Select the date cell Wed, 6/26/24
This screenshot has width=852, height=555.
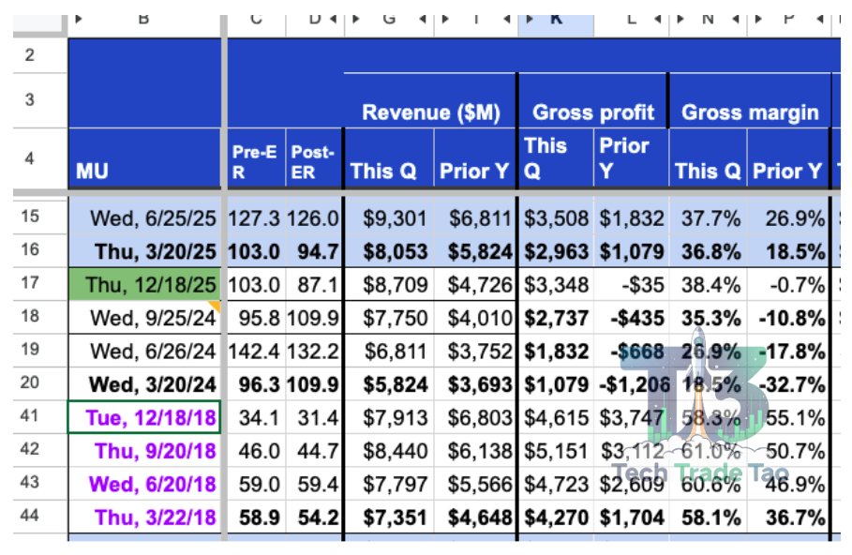(x=144, y=352)
